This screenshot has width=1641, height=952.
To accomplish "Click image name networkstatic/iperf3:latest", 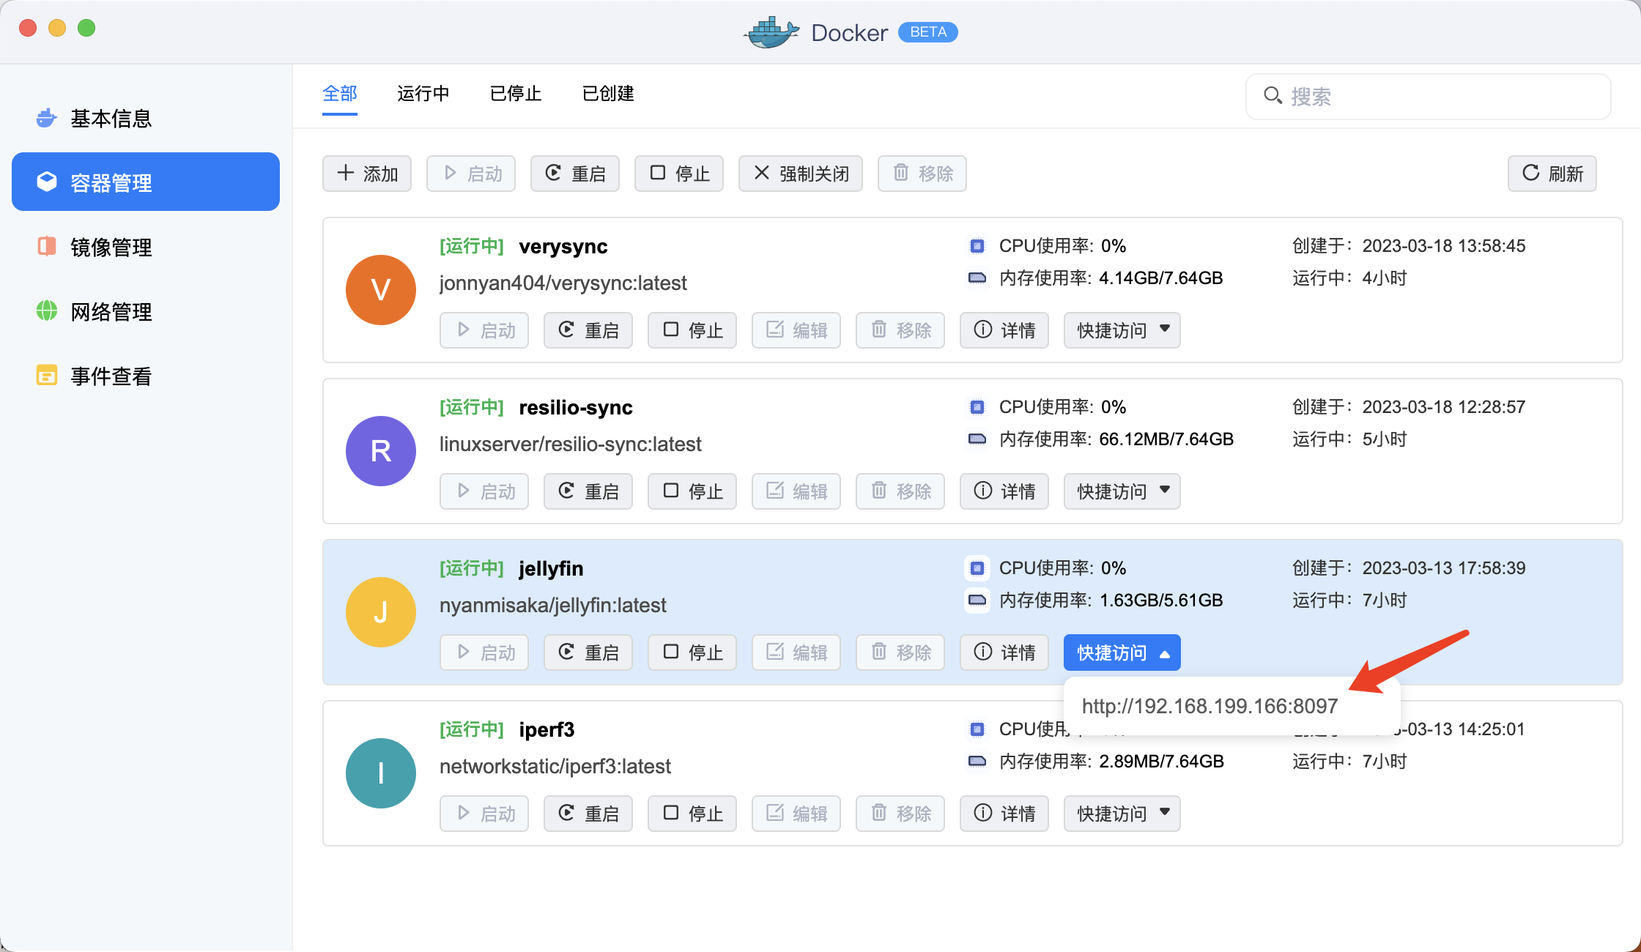I will click(x=555, y=767).
